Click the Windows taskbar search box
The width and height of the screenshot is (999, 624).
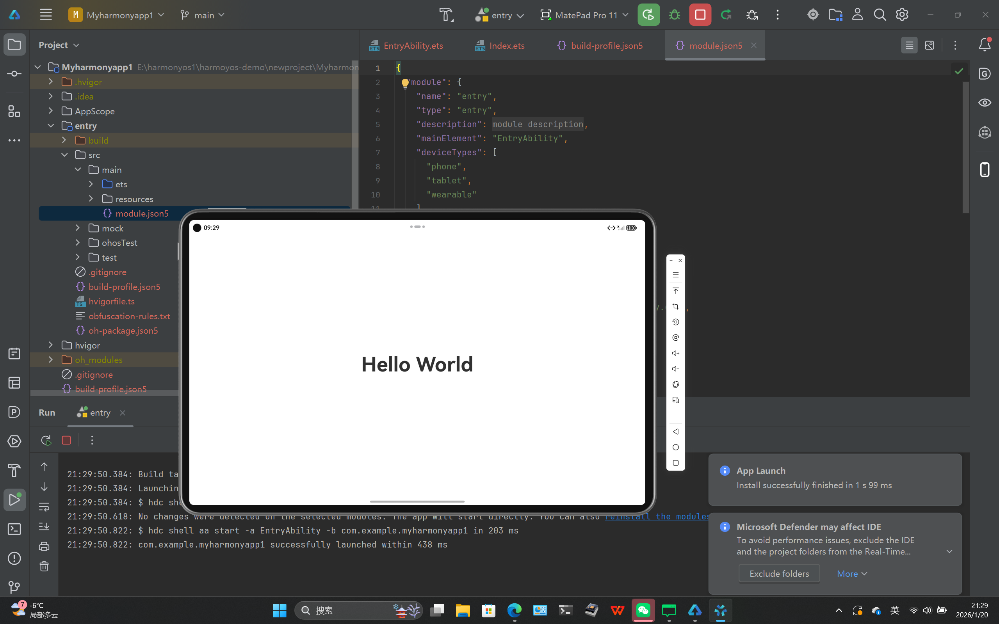358,610
